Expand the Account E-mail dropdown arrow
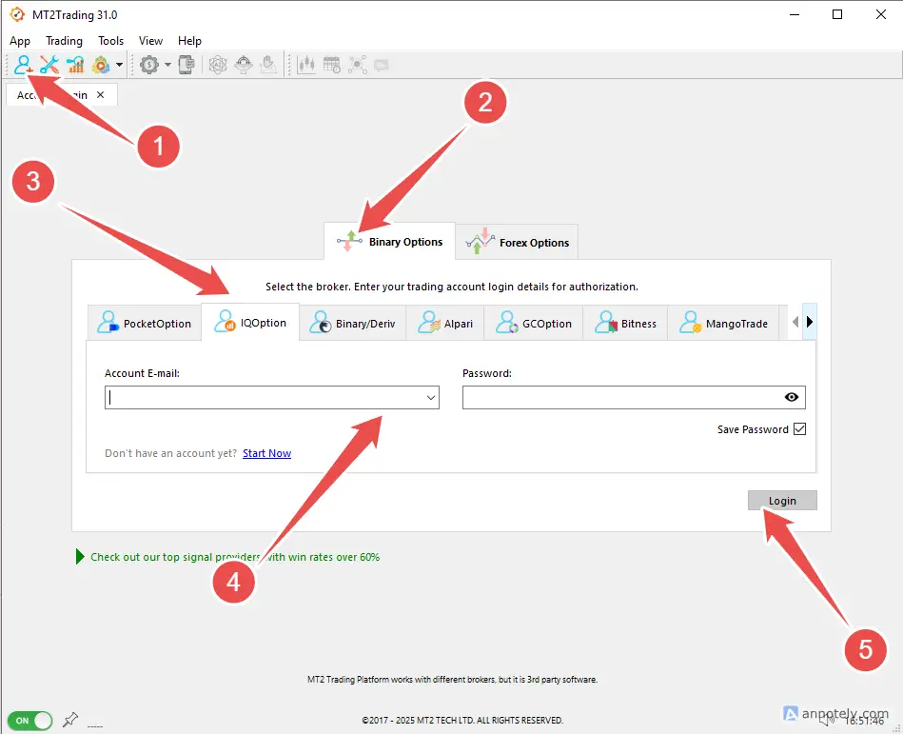 click(x=431, y=398)
